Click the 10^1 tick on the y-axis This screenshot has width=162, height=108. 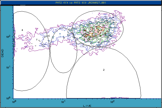[8, 67]
